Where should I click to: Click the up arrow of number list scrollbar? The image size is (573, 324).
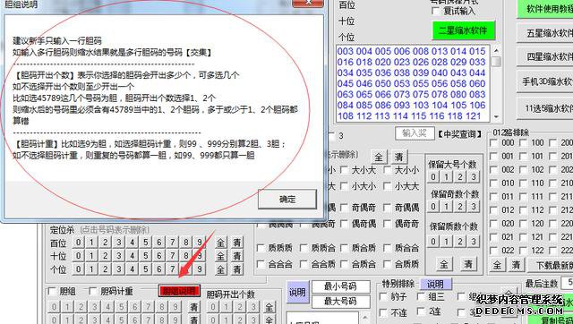tap(496, 50)
